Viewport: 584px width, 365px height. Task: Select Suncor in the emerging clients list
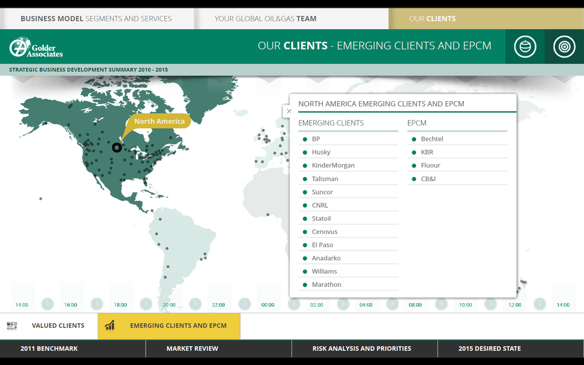click(x=322, y=192)
